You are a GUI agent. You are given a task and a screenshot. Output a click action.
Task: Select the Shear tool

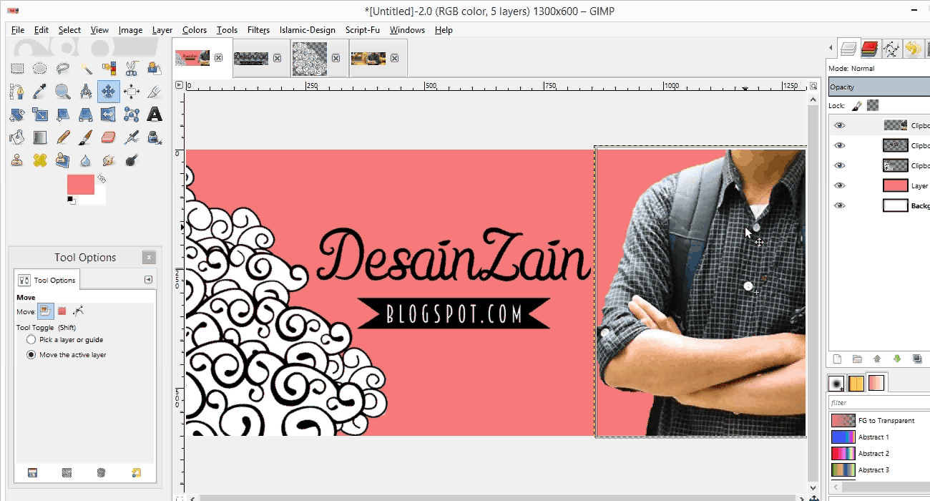coord(63,115)
